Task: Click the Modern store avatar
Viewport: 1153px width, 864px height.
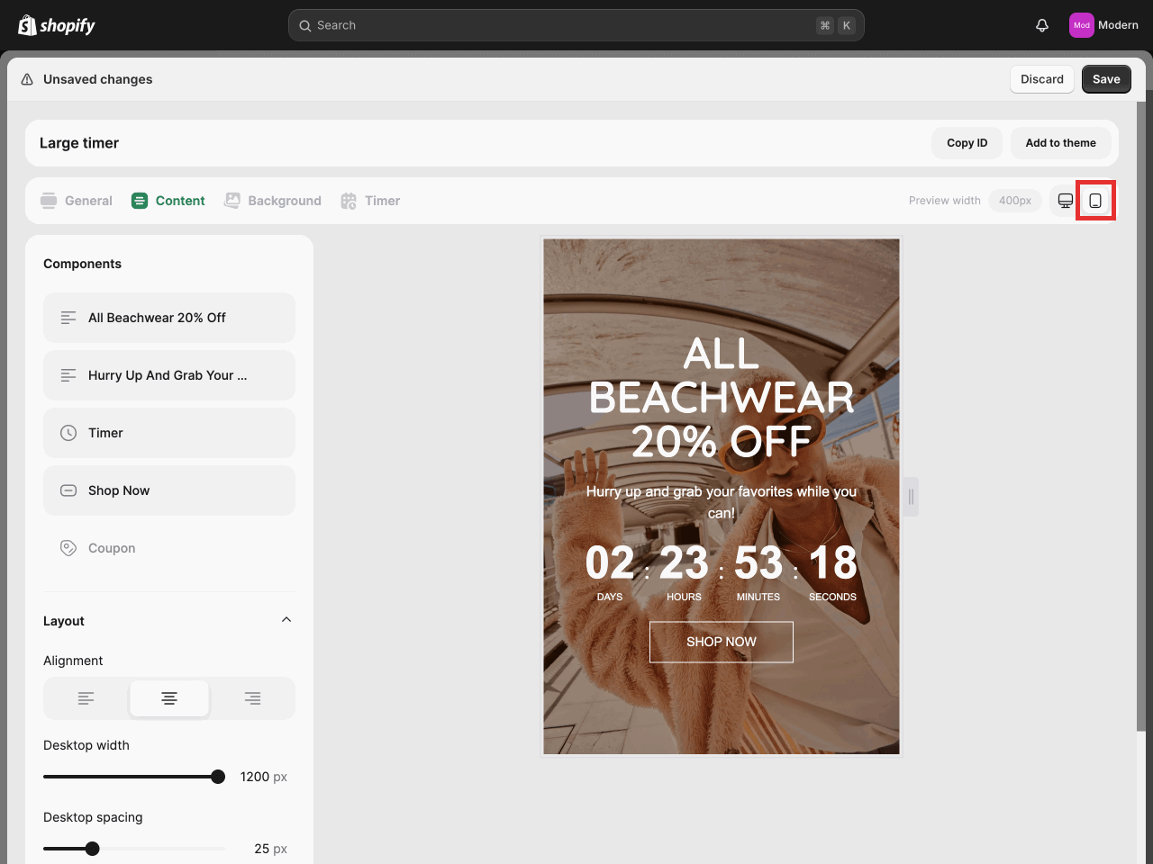Action: coord(1081,25)
